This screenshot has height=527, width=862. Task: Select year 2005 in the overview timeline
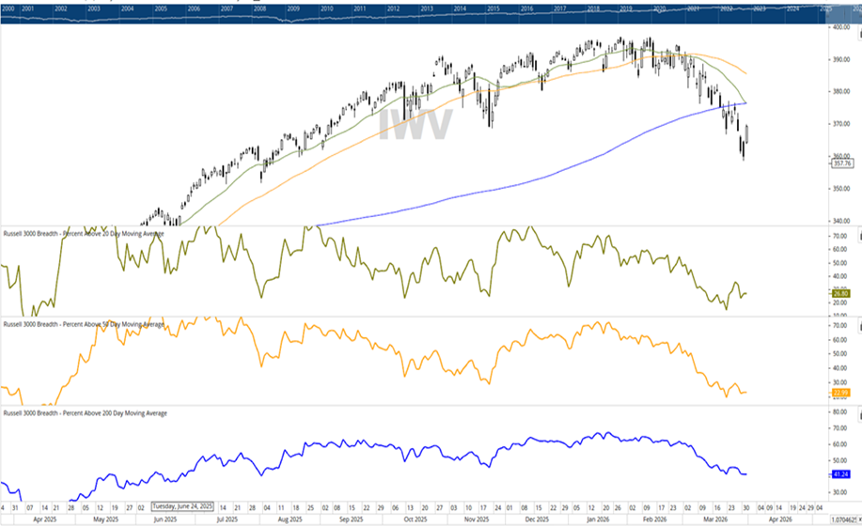(x=161, y=8)
